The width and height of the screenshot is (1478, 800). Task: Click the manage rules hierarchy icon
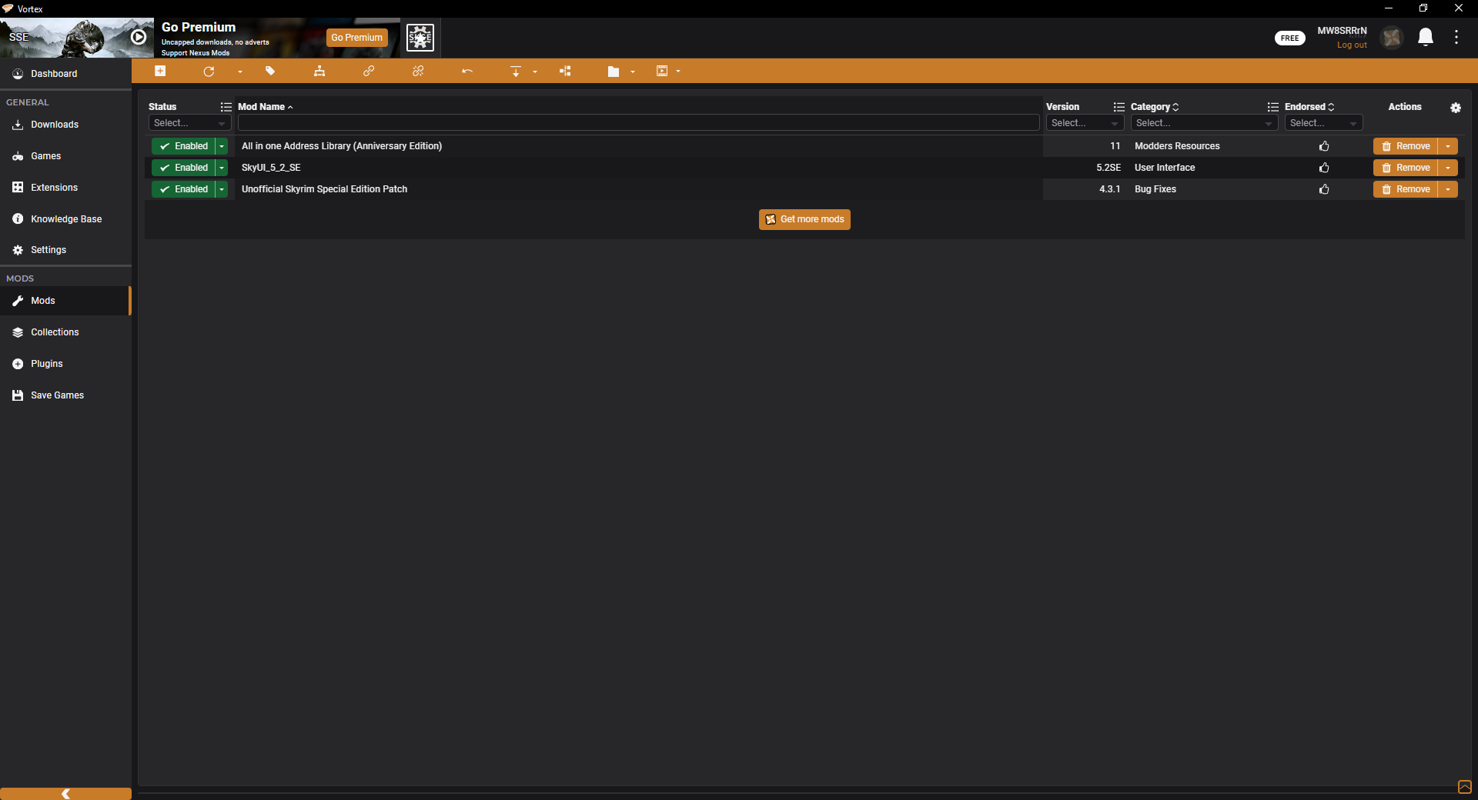point(319,72)
